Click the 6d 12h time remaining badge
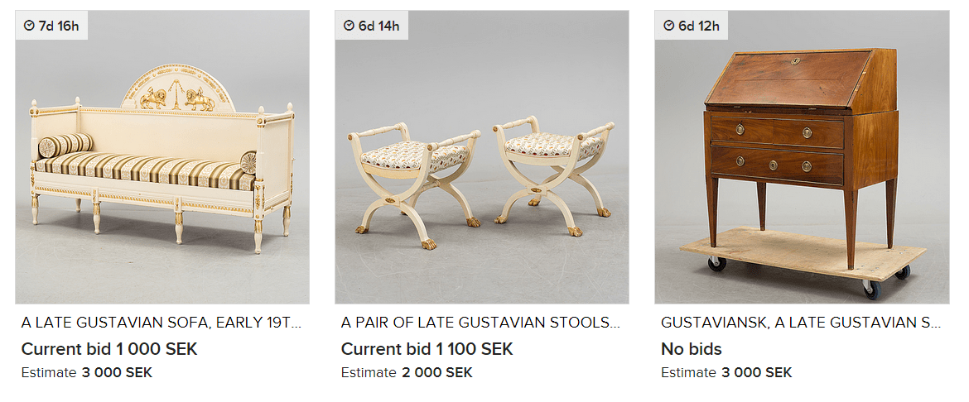This screenshot has height=402, width=969. point(692,26)
